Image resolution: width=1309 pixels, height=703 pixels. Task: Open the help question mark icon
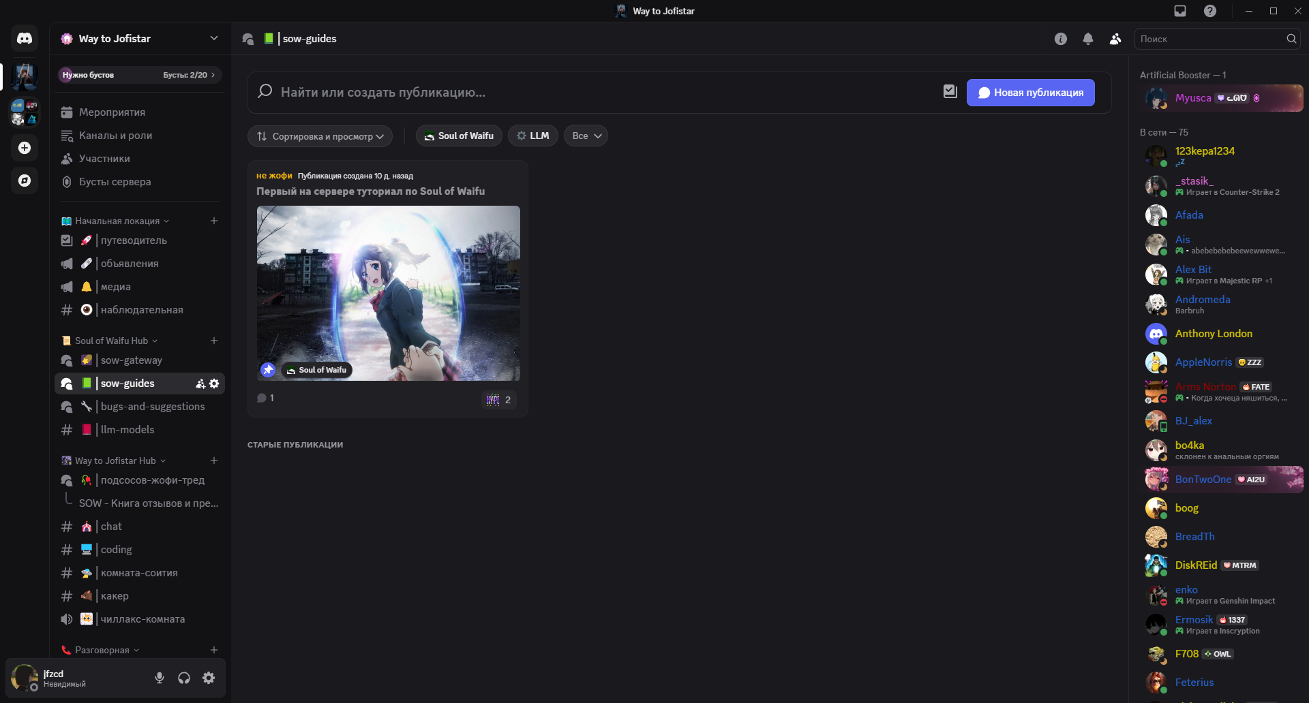point(1210,11)
